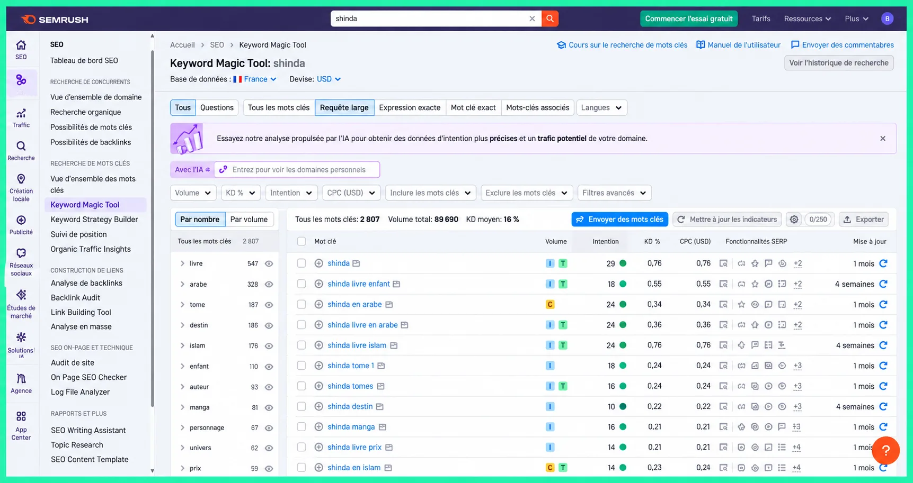The width and height of the screenshot is (913, 483).
Task: Click Voir l'historique de recherche button
Action: (x=839, y=63)
